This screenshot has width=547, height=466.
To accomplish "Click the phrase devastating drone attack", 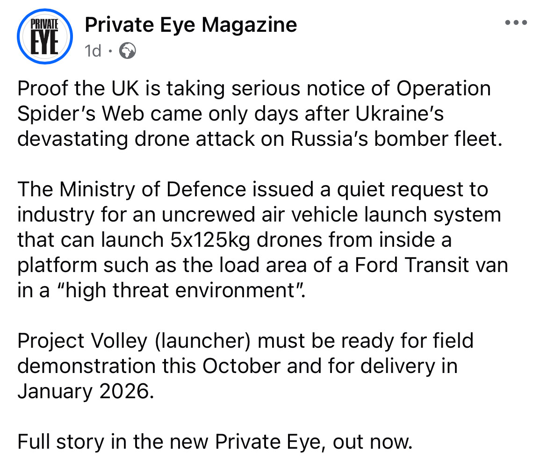I will [136, 139].
